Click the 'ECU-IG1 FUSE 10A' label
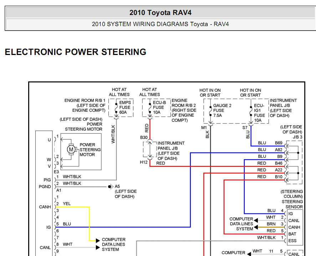The image size is (316, 256). tap(259, 113)
